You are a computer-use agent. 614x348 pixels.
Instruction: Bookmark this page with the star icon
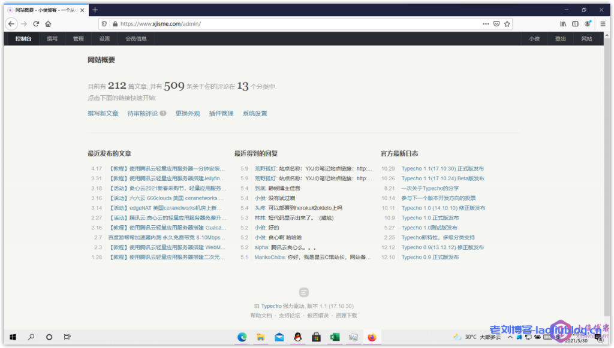[x=507, y=24]
